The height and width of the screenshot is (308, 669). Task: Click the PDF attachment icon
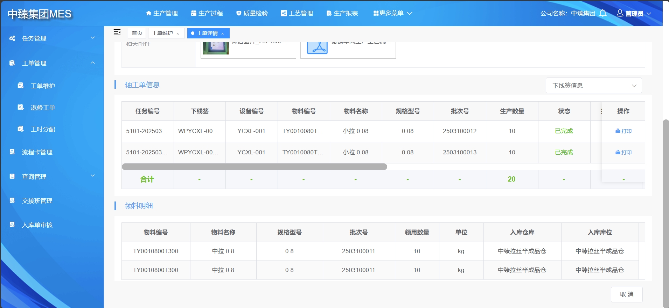(317, 47)
